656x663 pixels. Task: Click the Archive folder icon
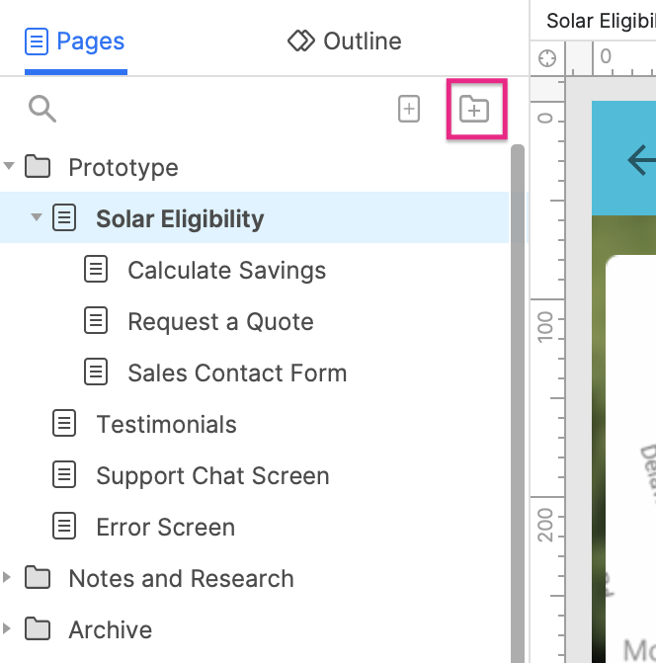point(38,629)
